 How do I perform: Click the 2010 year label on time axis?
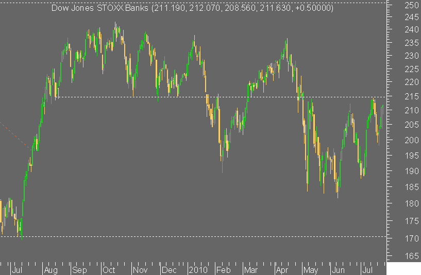[x=198, y=270]
